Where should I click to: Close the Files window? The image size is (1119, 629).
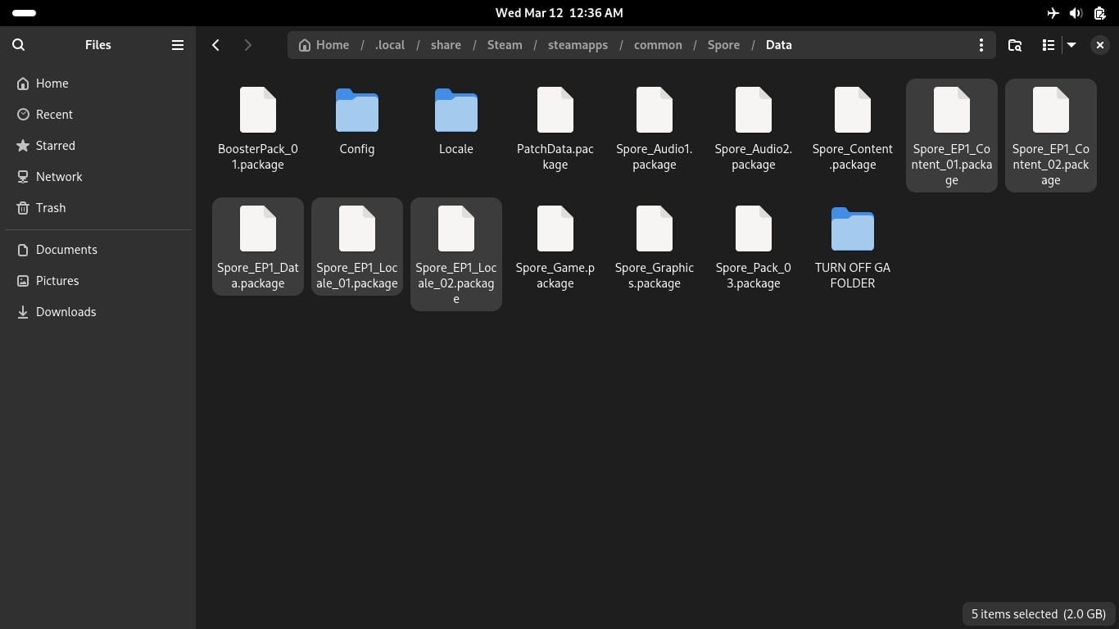[x=1100, y=45]
